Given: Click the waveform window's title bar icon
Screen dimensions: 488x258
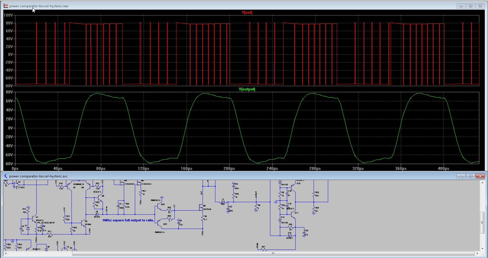Looking at the screenshot, I should coord(6,6).
